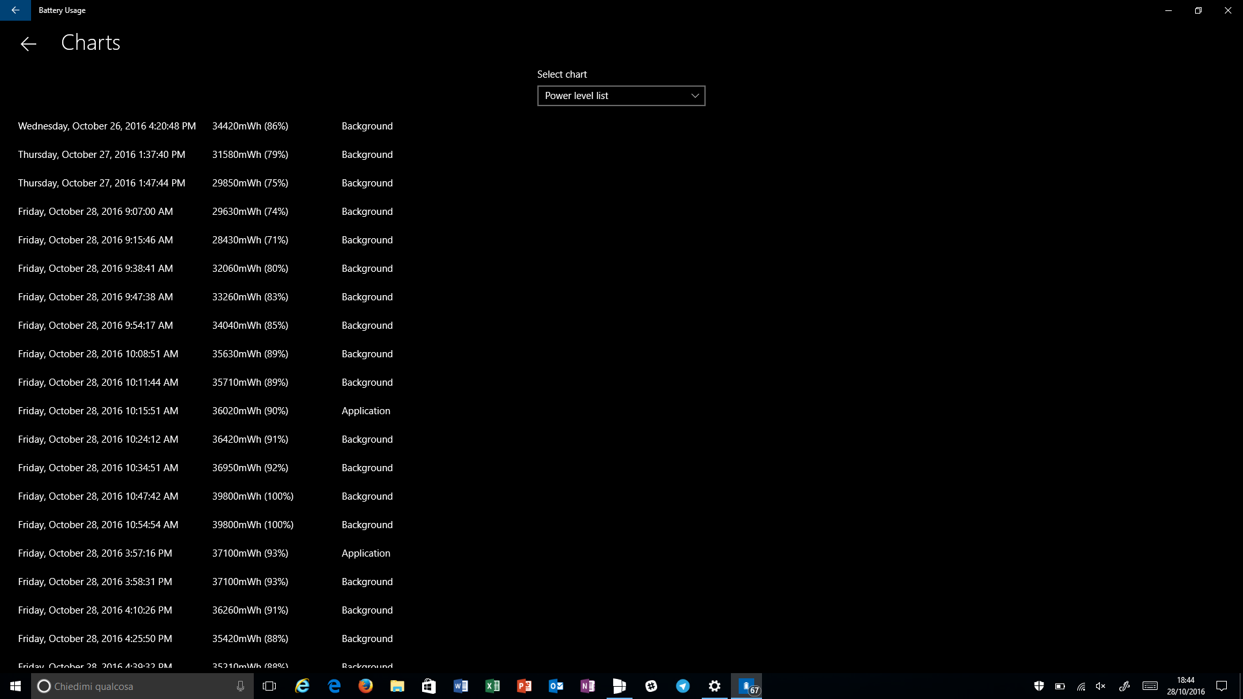Viewport: 1243px width, 699px height.
Task: Click the Cortana microphone icon
Action: pos(240,686)
